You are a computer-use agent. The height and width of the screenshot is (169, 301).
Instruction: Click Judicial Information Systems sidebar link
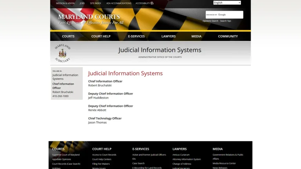coord(65,77)
